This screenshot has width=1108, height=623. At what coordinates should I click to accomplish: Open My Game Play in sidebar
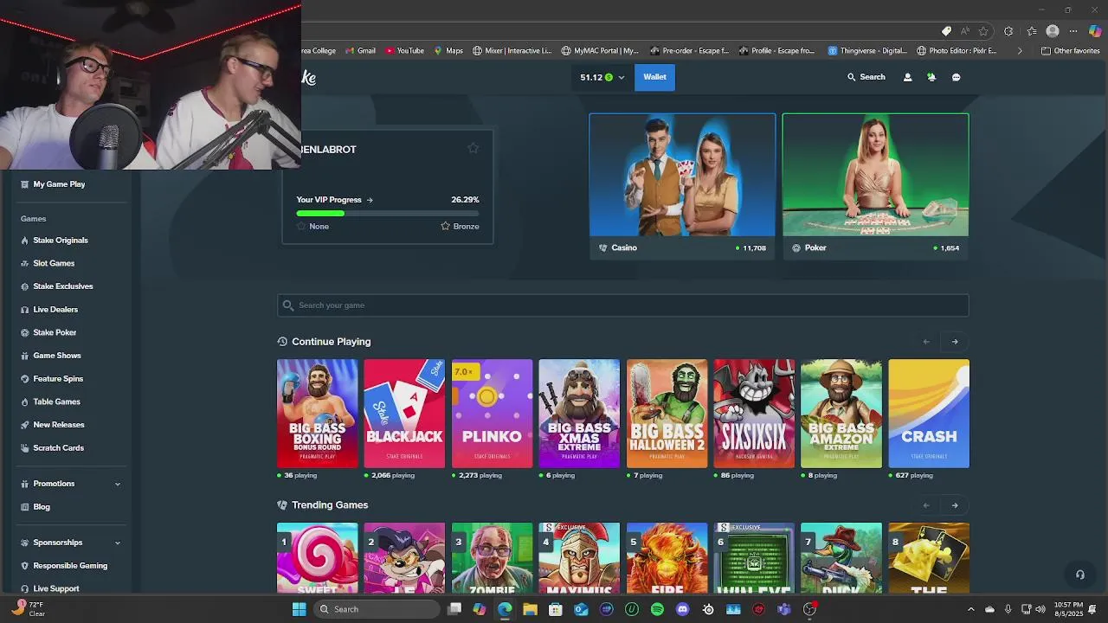click(59, 184)
